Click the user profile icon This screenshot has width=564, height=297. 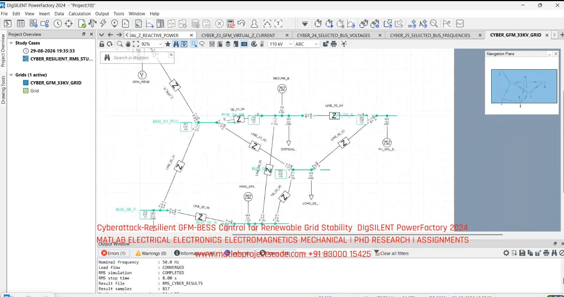254,24
